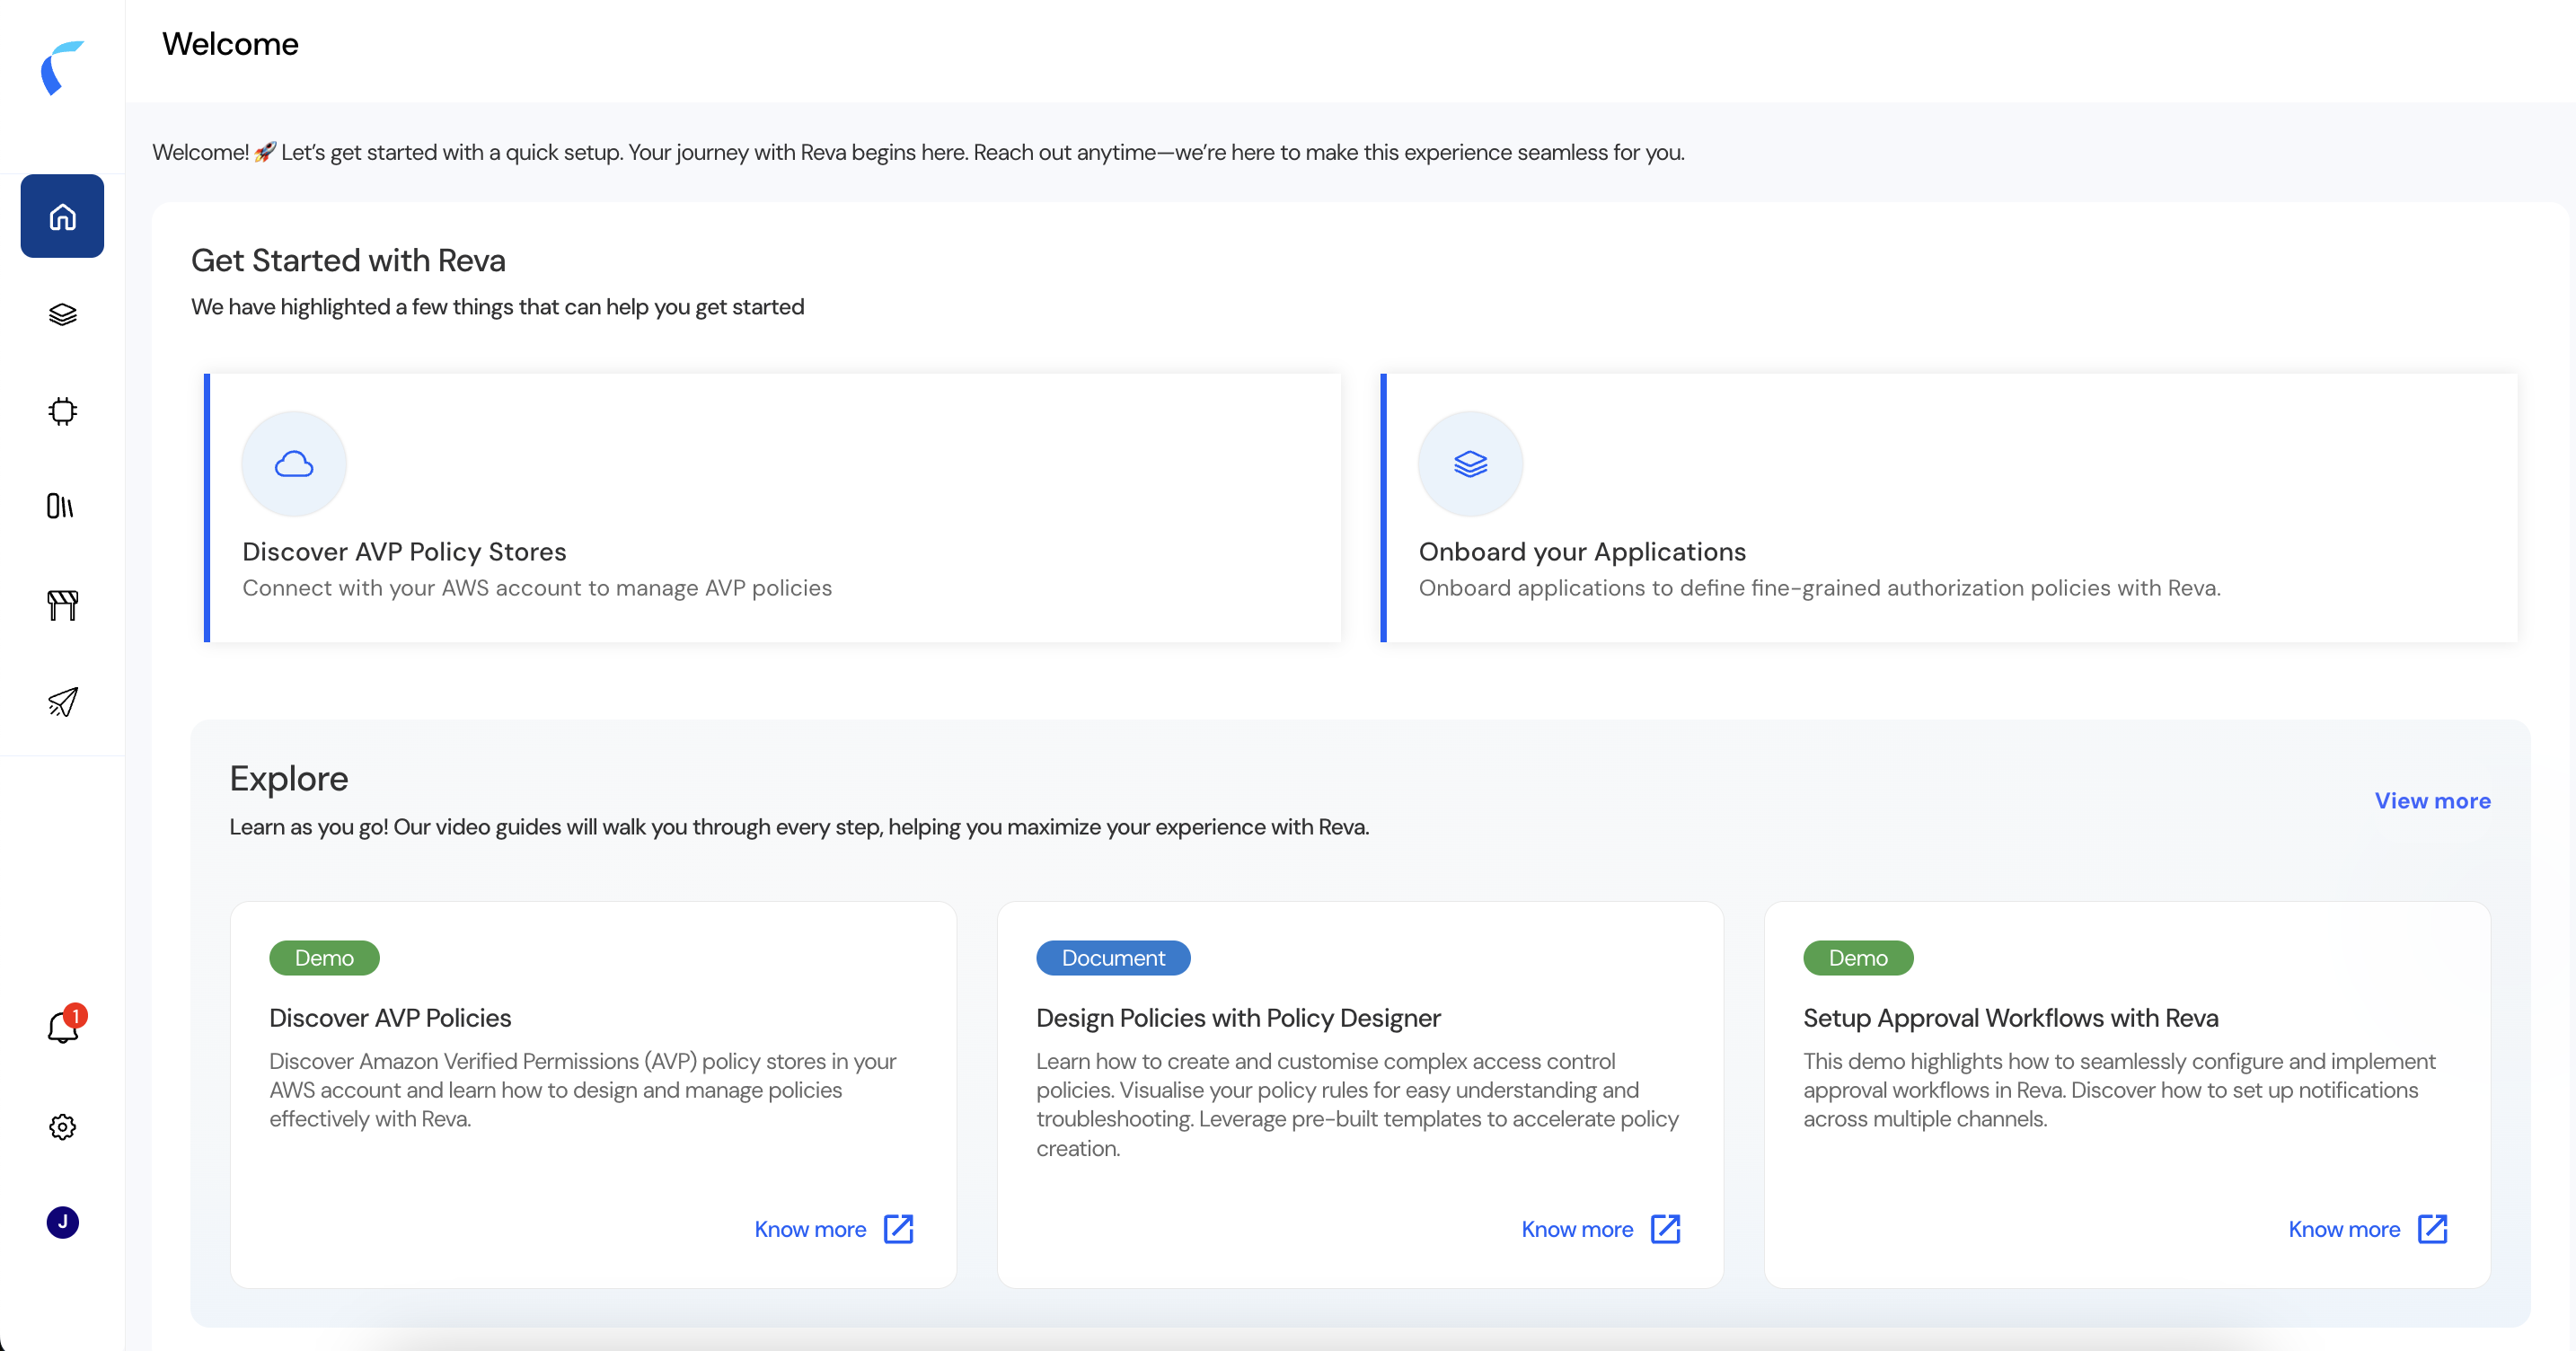Click the Home icon in the sidebar
The image size is (2576, 1351).
point(62,216)
